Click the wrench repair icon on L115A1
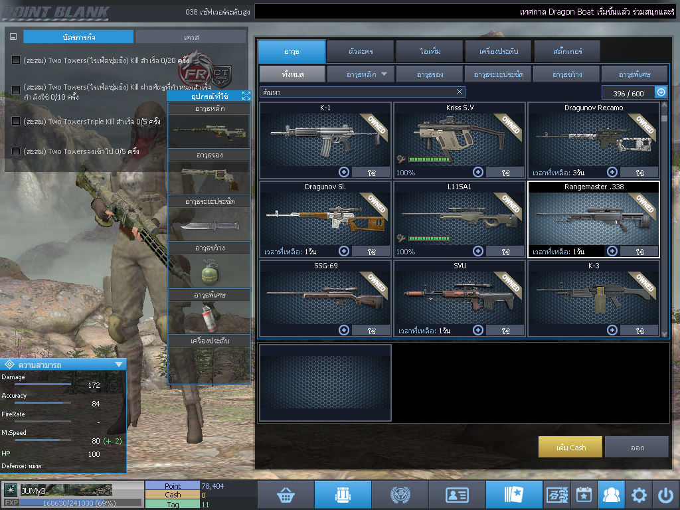This screenshot has width=680, height=510. click(x=401, y=238)
